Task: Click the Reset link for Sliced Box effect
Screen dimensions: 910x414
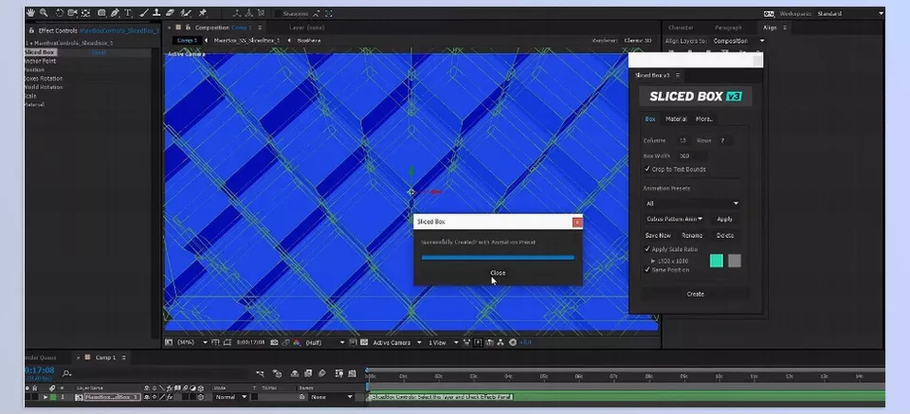Action: 98,52
